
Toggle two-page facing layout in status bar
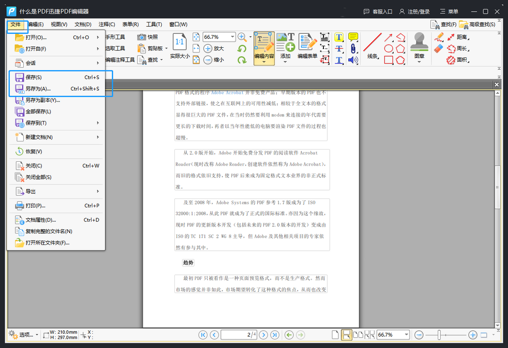coord(358,335)
